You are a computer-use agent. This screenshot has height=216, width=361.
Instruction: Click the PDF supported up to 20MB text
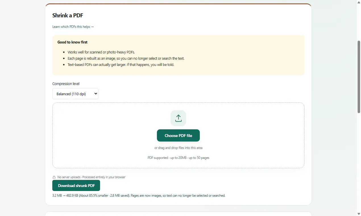pos(178,158)
